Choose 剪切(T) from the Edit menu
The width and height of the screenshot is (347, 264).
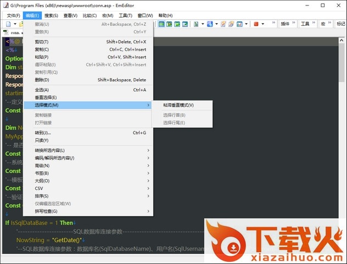pos(88,42)
